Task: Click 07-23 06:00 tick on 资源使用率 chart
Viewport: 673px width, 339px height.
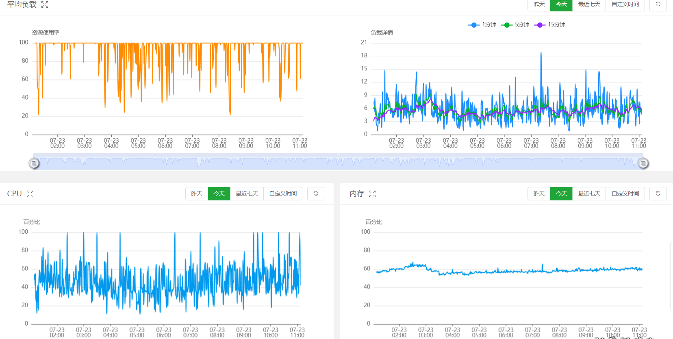Action: coord(165,143)
